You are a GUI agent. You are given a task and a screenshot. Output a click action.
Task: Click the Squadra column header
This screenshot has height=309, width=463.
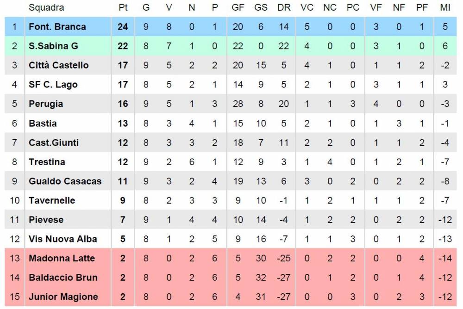pos(46,8)
